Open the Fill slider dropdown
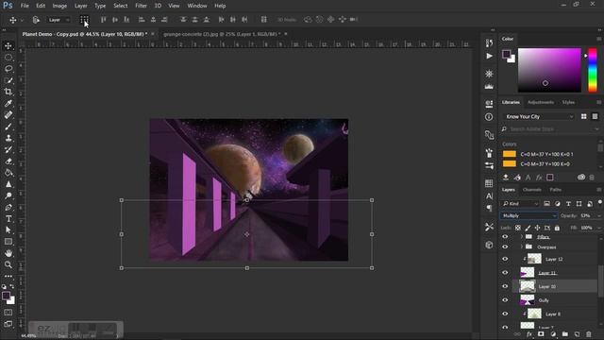This screenshot has height=340, width=604. point(599,228)
